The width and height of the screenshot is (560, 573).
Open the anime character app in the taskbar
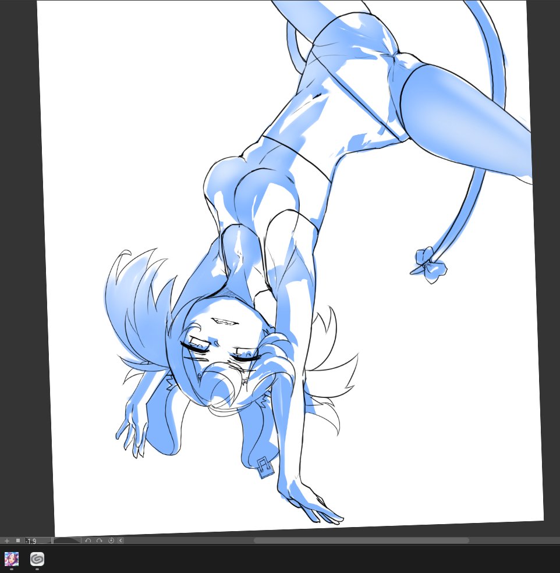12,559
